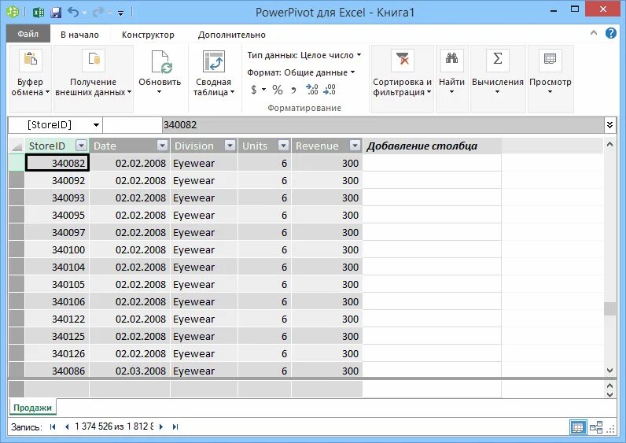
Task: Select cell StoreID 340122
Action: [x=57, y=319]
